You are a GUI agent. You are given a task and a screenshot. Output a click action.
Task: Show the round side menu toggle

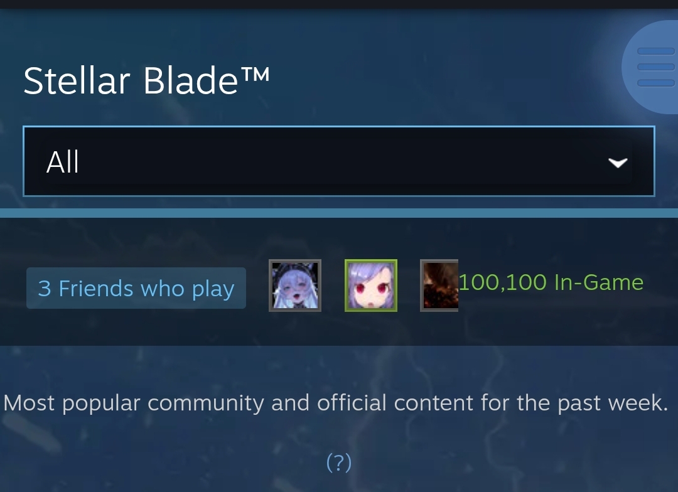click(650, 67)
